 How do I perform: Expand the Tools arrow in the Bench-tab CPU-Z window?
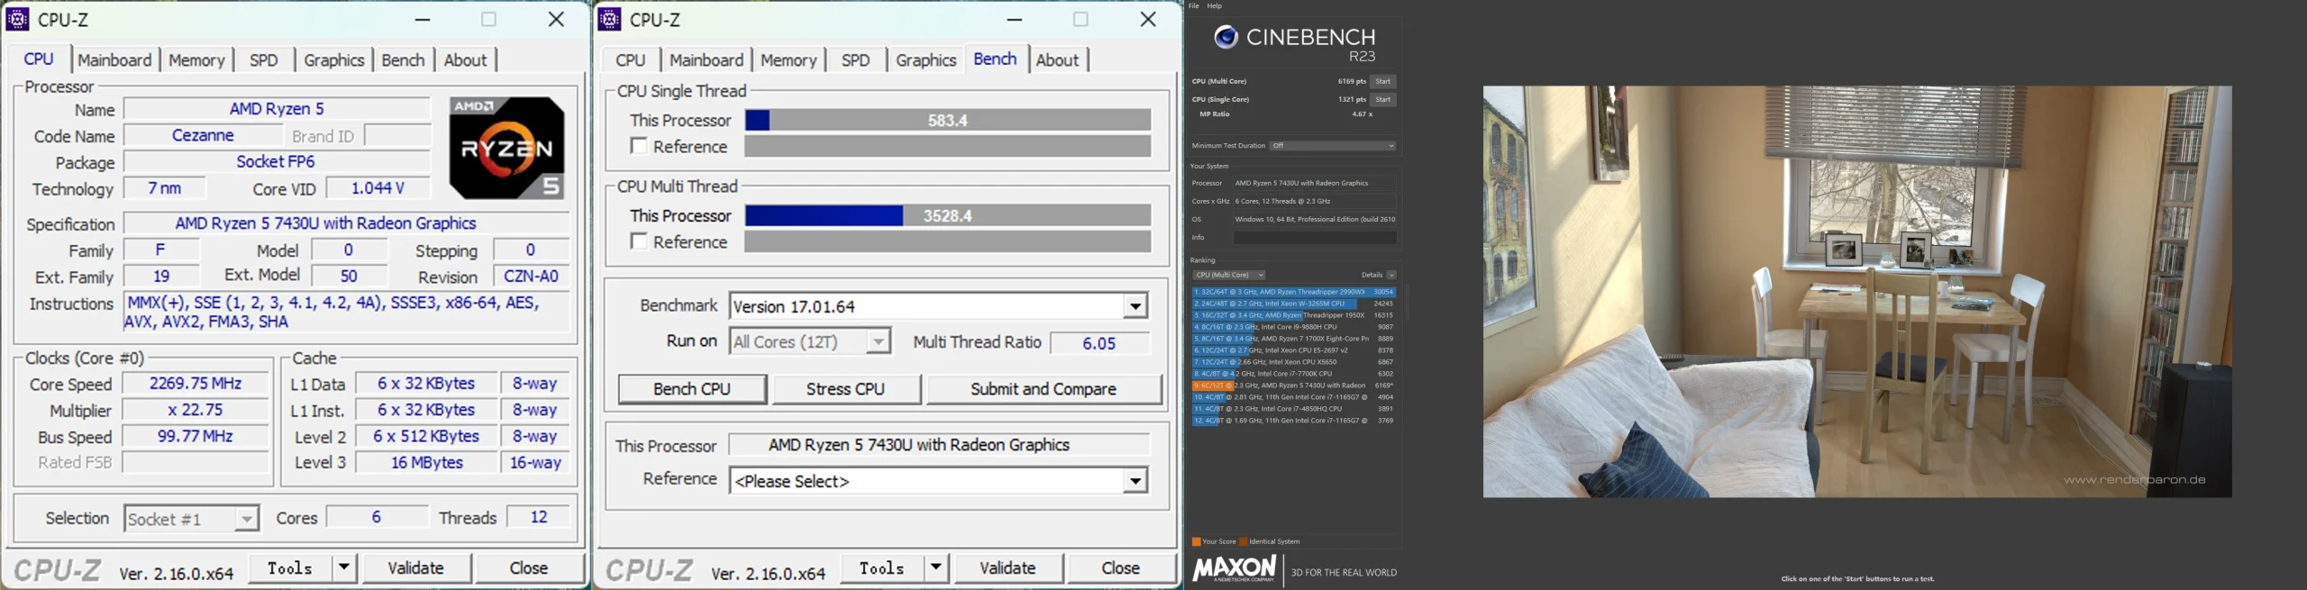[936, 567]
